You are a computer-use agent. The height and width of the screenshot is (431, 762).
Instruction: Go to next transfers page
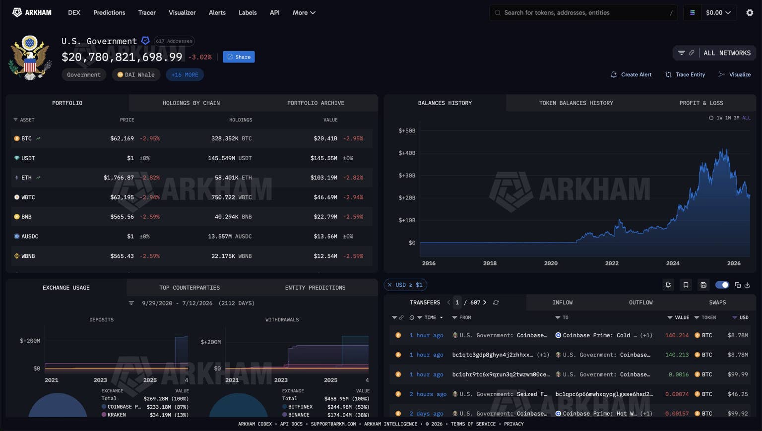pos(485,303)
